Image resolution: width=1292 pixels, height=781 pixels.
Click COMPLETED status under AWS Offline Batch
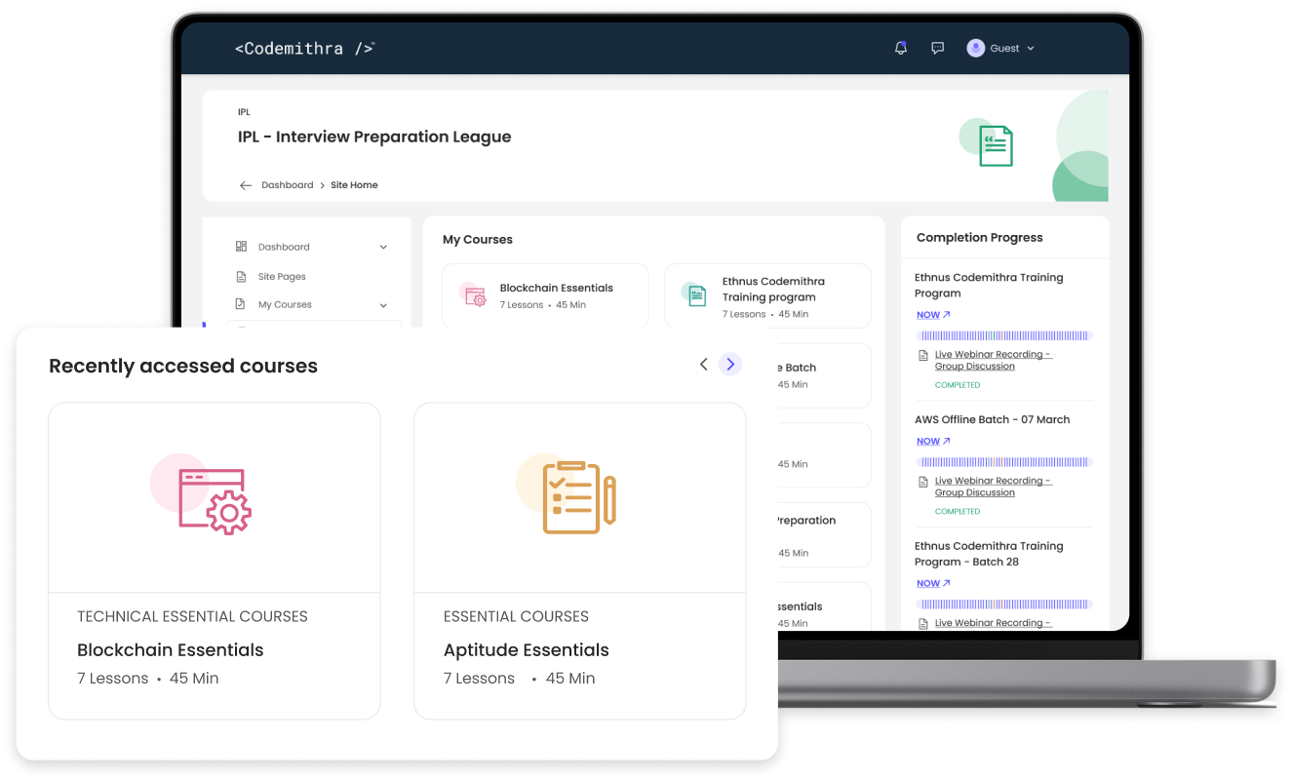point(958,511)
